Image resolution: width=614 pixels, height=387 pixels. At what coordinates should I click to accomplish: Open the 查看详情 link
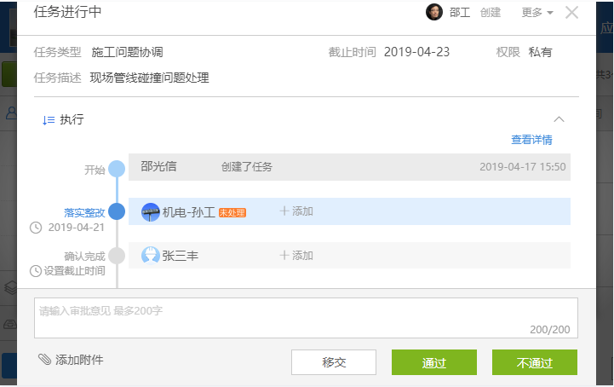pyautogui.click(x=531, y=140)
